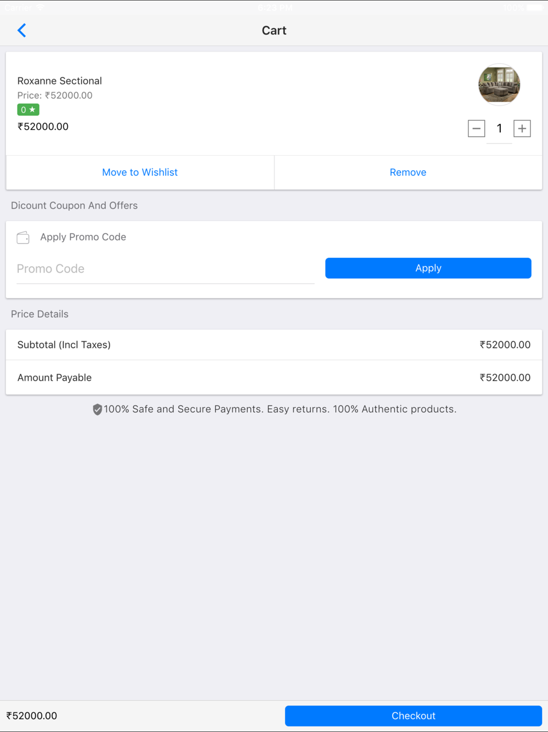Click the quantity value 1

[x=499, y=128]
